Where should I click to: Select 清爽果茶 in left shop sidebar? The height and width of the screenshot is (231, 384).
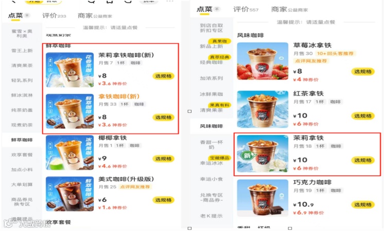pos(22,65)
